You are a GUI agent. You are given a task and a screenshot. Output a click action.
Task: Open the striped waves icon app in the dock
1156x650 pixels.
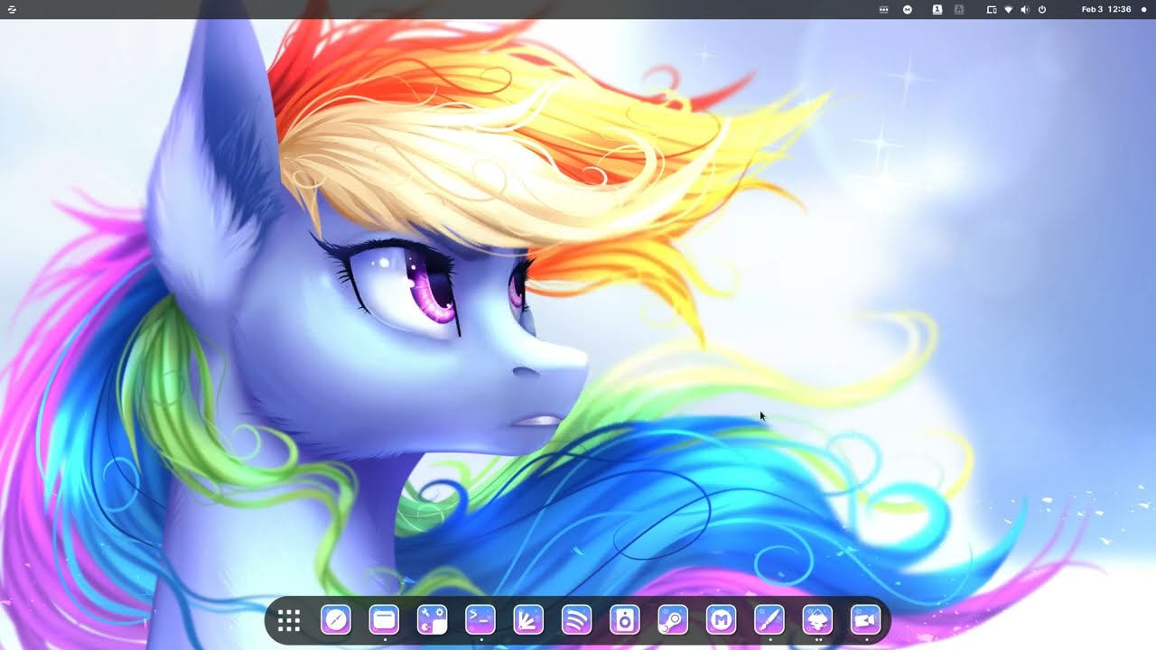click(x=576, y=620)
